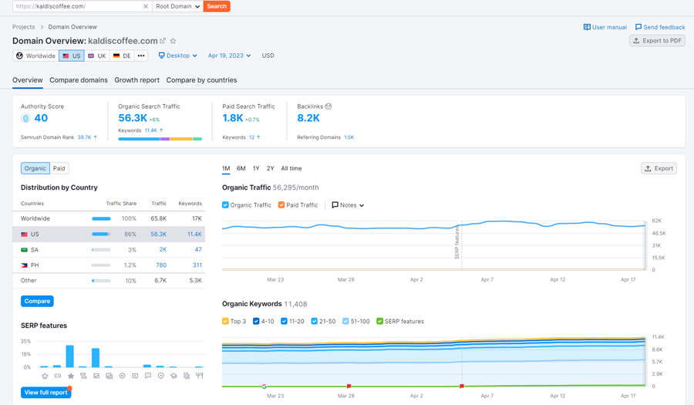The width and height of the screenshot is (694, 405).
Task: Click the Compare button
Action: 37,301
